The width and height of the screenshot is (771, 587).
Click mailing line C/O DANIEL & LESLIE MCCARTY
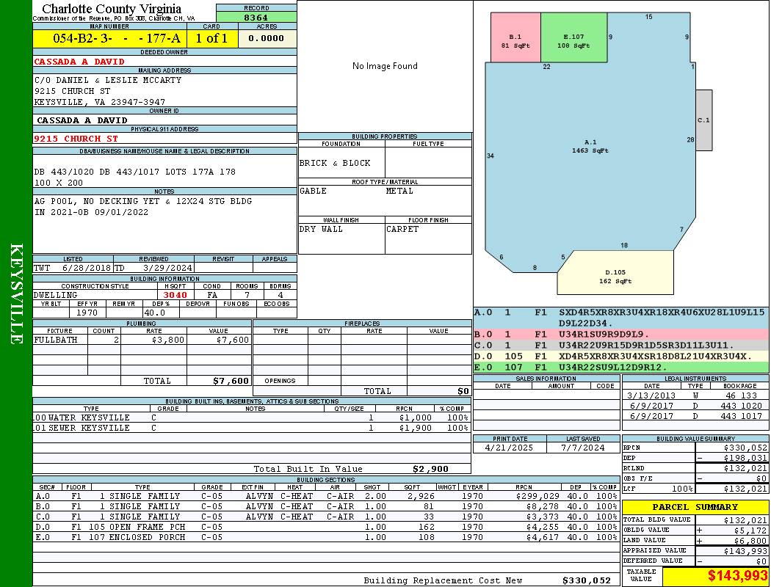(x=108, y=80)
